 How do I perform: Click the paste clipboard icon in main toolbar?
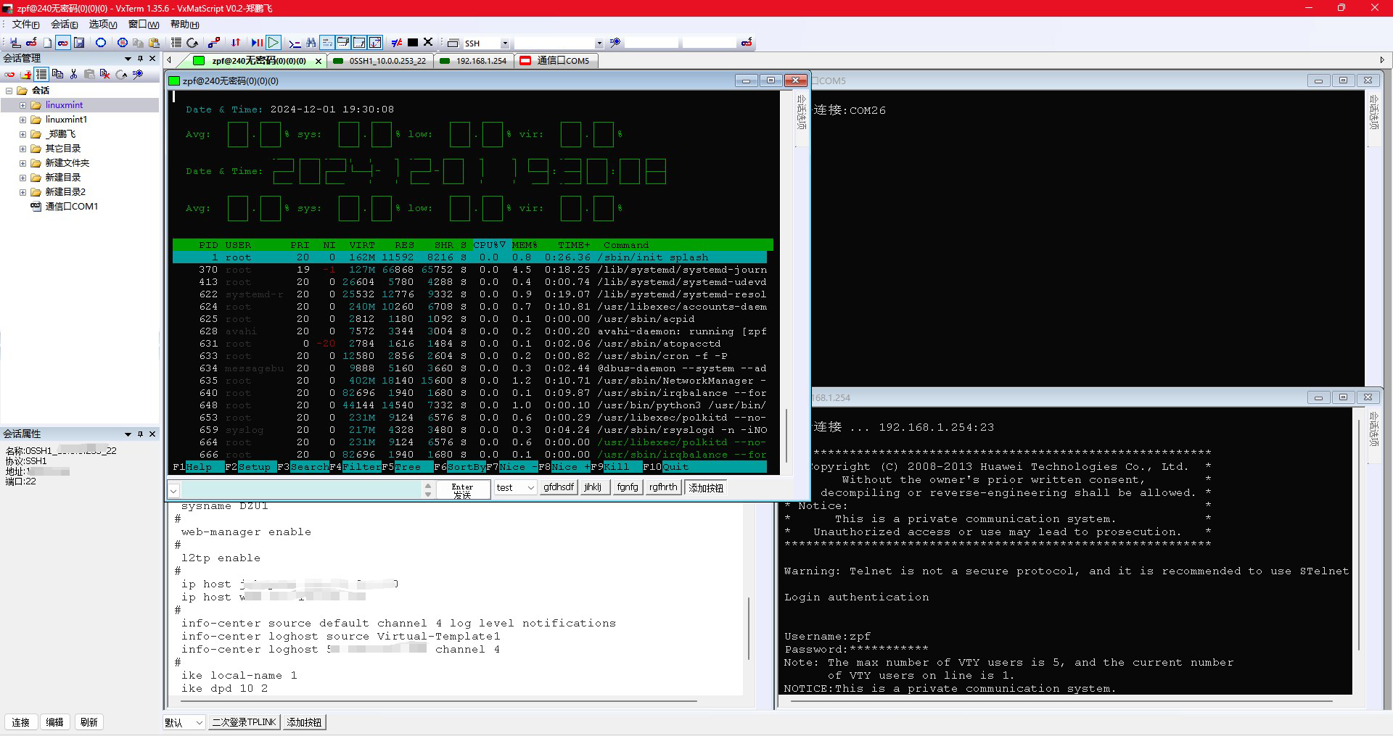pos(154,43)
